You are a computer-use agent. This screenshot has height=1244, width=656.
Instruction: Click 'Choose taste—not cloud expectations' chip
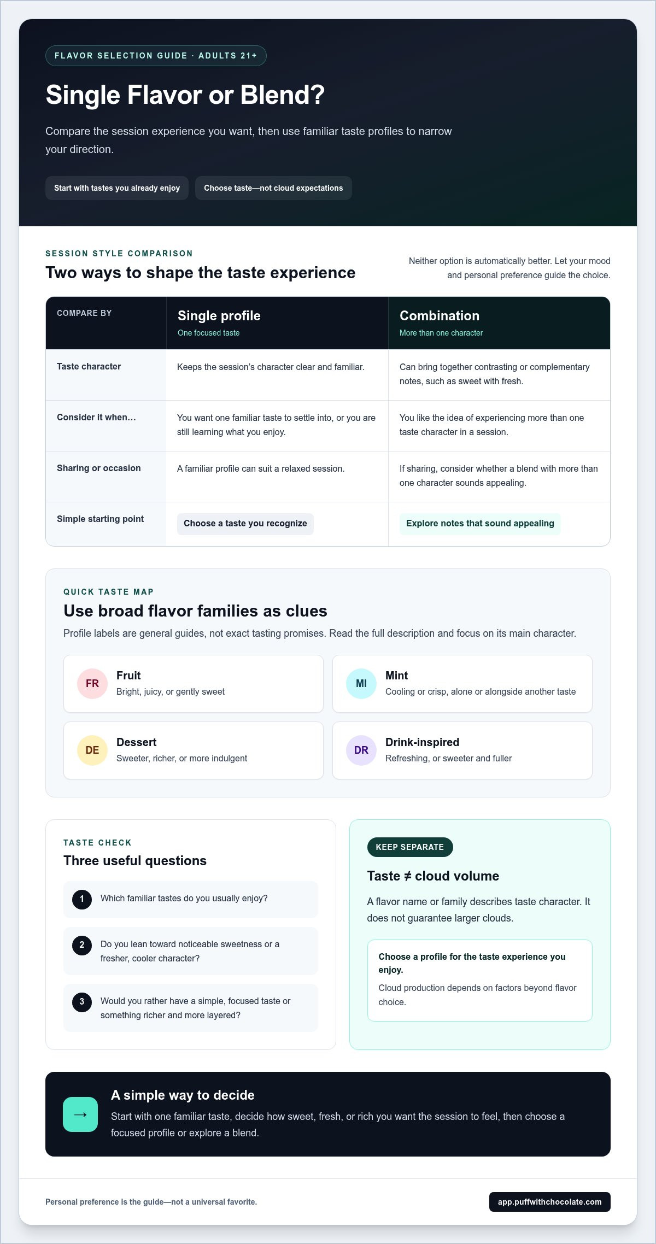tap(273, 188)
